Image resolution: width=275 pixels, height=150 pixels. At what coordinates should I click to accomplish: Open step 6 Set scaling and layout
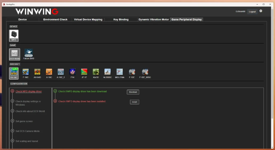tap(27, 141)
